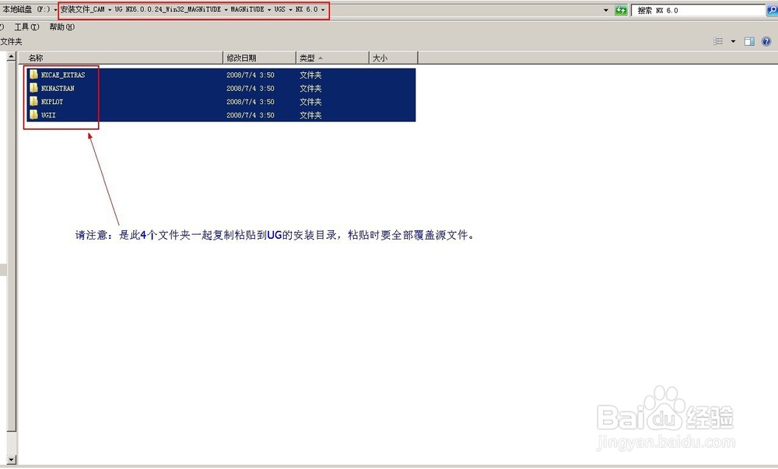Open the view options dropdown arrow

(x=734, y=41)
